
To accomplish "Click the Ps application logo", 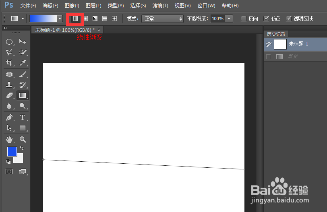I will click(x=9, y=4).
